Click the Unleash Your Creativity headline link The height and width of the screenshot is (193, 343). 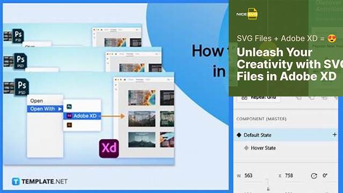pyautogui.click(x=290, y=64)
